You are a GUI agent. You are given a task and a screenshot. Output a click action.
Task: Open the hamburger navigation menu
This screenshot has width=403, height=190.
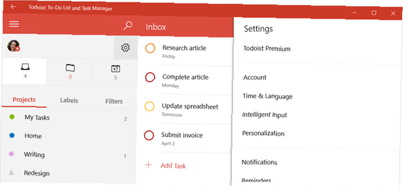pyautogui.click(x=14, y=24)
